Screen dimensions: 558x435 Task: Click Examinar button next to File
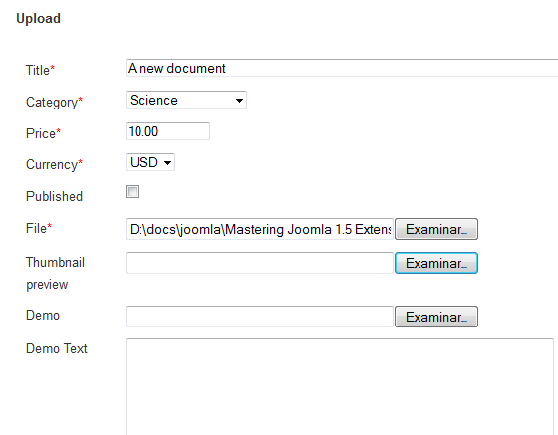[x=436, y=229]
